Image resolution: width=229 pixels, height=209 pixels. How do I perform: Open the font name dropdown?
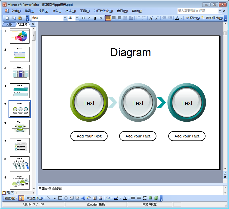pos(65,18)
